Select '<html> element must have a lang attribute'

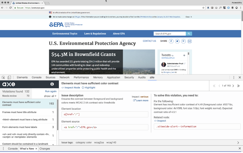click(29, 120)
